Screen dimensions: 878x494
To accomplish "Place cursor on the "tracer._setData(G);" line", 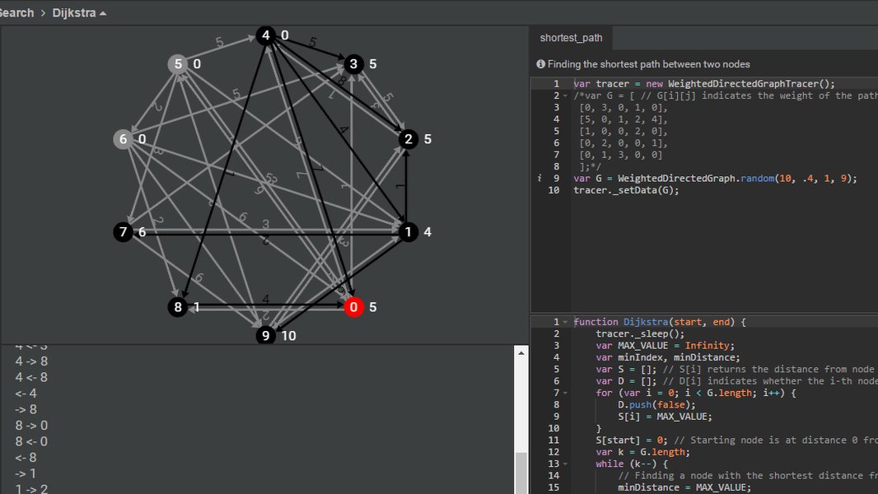I will 626,190.
